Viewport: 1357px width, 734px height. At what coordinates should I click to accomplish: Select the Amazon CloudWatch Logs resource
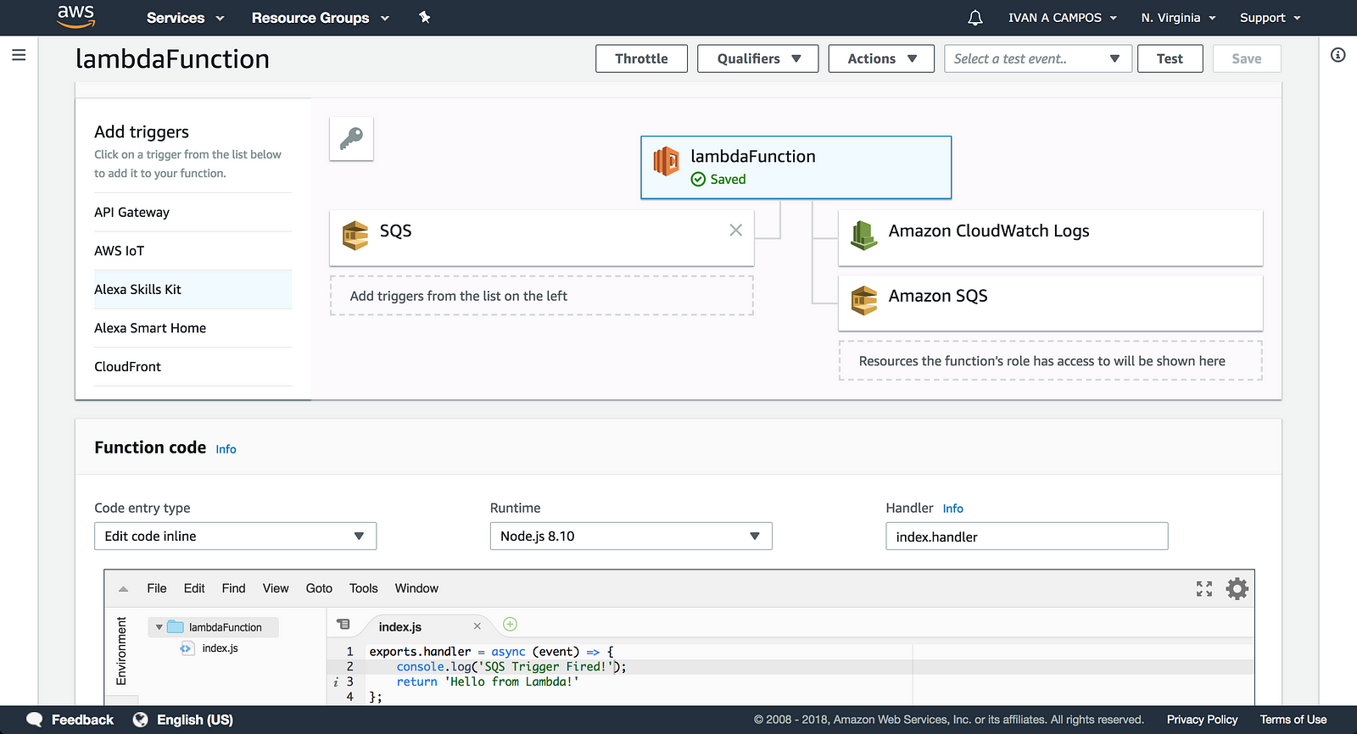[1050, 237]
